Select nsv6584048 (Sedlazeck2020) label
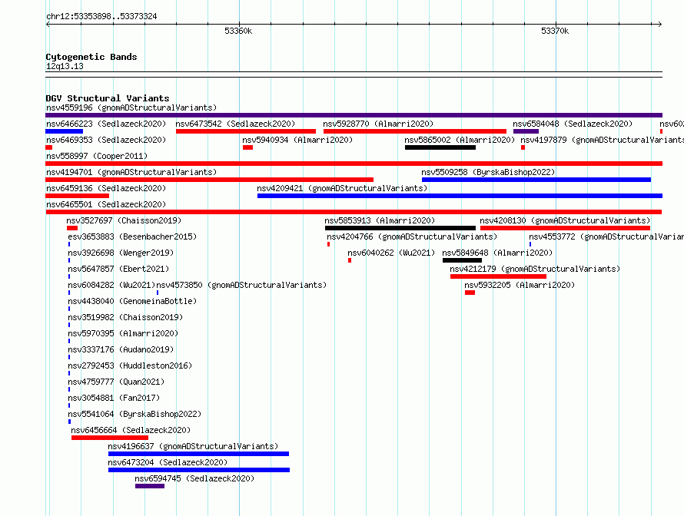Screen dimensions: 684x516 click(x=573, y=124)
